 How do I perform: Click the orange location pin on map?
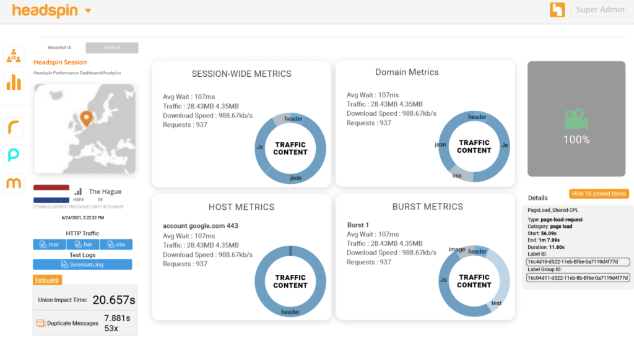(x=86, y=118)
